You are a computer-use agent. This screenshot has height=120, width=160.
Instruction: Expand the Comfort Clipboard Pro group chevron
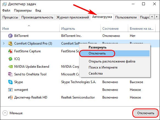[4, 43]
